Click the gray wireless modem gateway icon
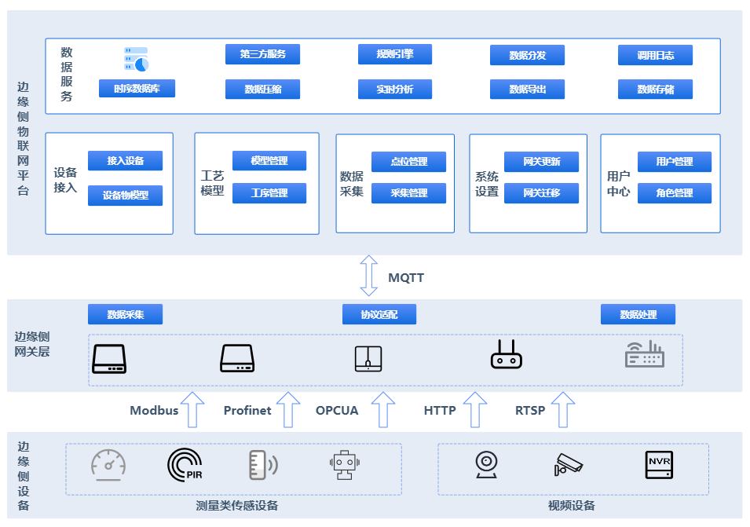Screen dimensions: 750x527 644,355
